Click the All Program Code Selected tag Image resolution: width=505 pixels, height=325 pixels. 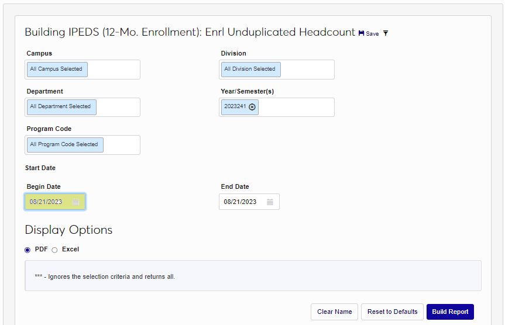65,145
